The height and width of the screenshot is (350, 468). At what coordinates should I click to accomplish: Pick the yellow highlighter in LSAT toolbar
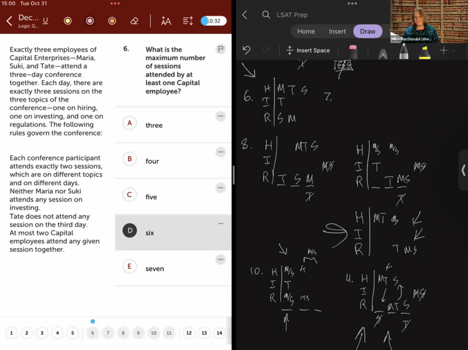[x=68, y=21]
